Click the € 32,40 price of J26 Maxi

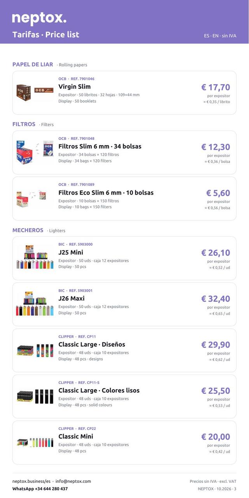(x=216, y=299)
